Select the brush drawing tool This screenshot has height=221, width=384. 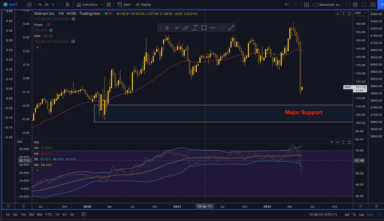tap(186, 28)
